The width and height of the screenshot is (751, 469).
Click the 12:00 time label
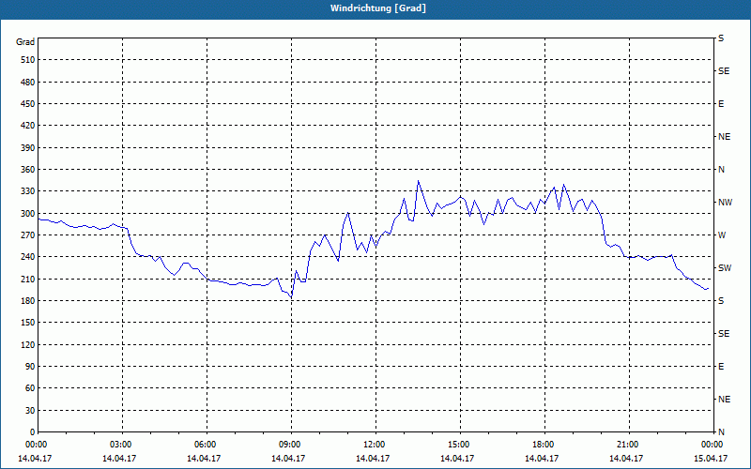tap(374, 445)
